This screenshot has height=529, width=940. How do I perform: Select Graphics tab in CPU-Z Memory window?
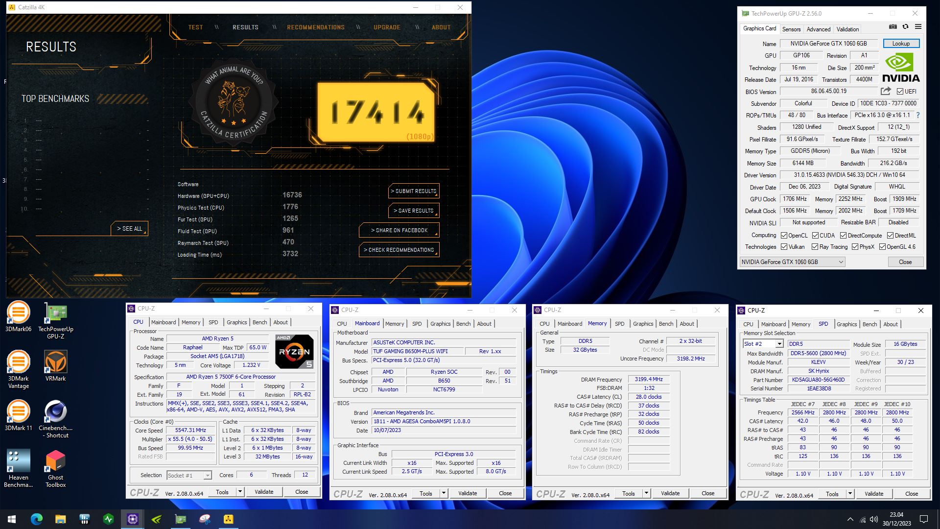click(x=643, y=324)
